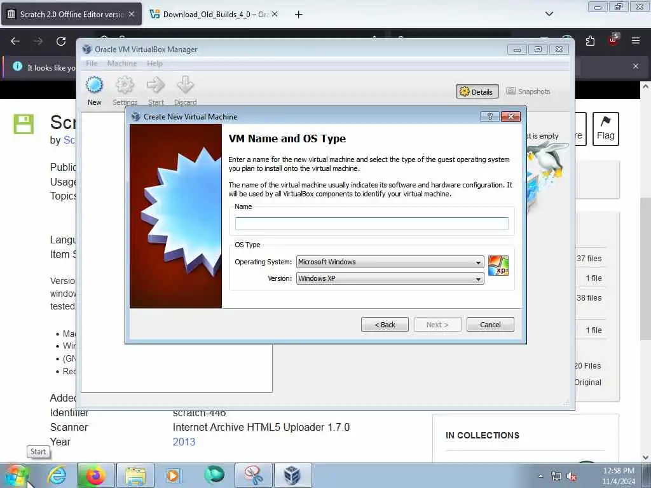Click the network tray icon
This screenshot has height=488, width=651.
[556, 477]
